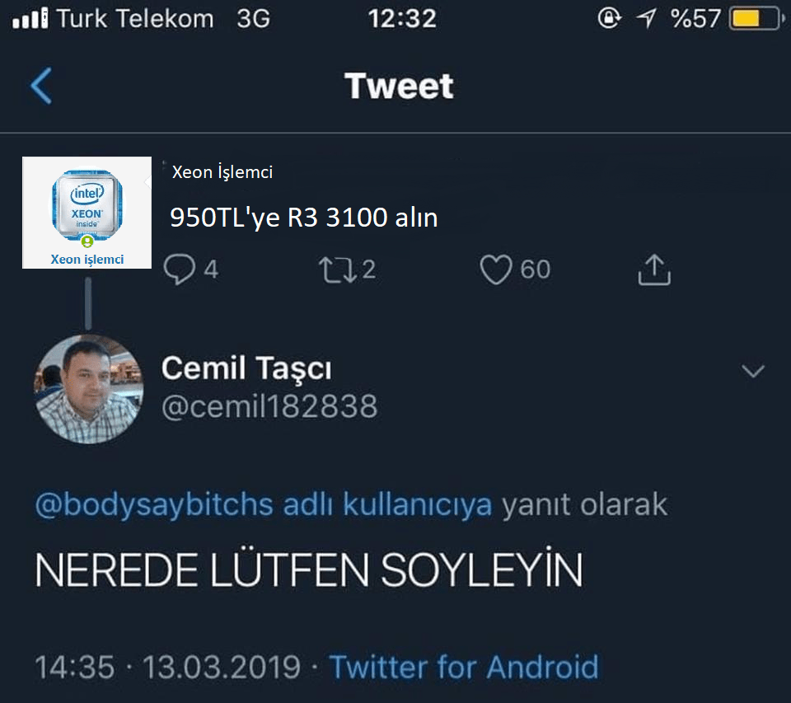The image size is (791, 703).
Task: Open Xeon İşlemci profile picture
Action: coord(87,212)
